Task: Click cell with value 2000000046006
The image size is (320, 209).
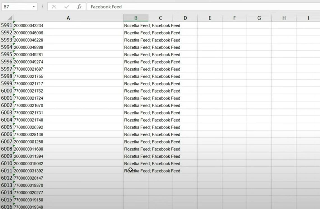Action: pyautogui.click(x=68, y=33)
